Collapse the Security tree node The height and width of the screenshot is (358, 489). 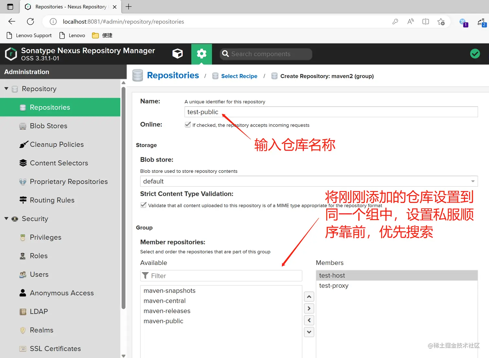(x=6, y=219)
